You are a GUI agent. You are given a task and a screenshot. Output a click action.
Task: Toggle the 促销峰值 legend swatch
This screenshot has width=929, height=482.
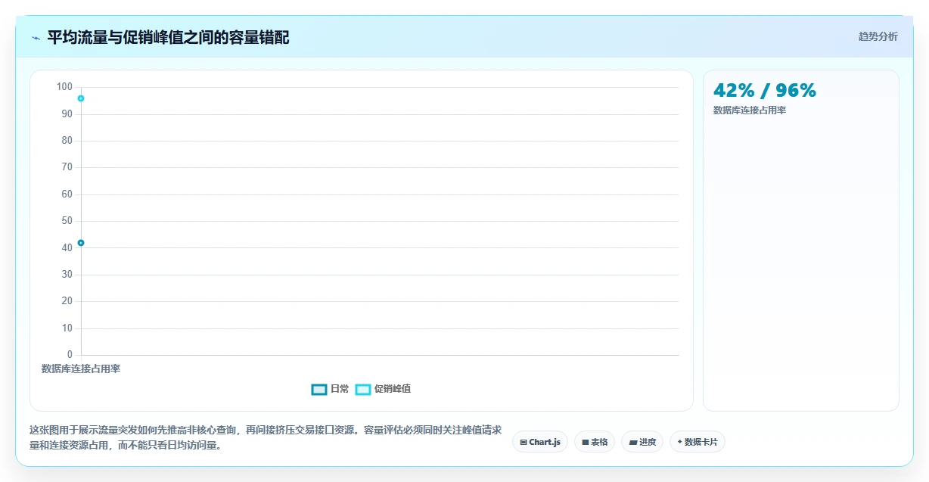(363, 389)
